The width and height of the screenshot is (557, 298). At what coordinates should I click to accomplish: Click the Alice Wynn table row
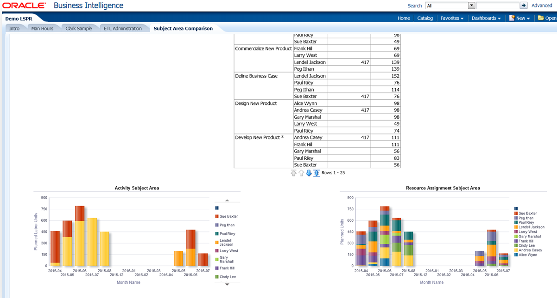click(347, 103)
